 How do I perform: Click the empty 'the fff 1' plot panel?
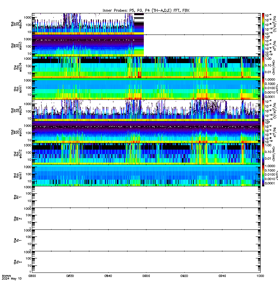[146, 197]
